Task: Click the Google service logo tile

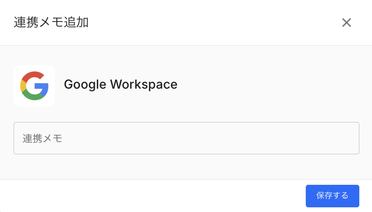Action: pos(34,86)
